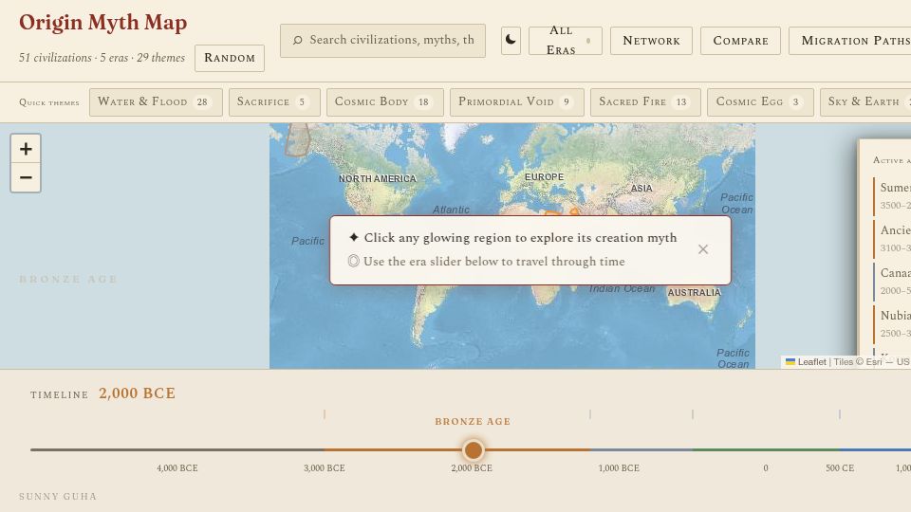Click the Origin Myth Map title
The image size is (911, 512).
pyautogui.click(x=102, y=23)
